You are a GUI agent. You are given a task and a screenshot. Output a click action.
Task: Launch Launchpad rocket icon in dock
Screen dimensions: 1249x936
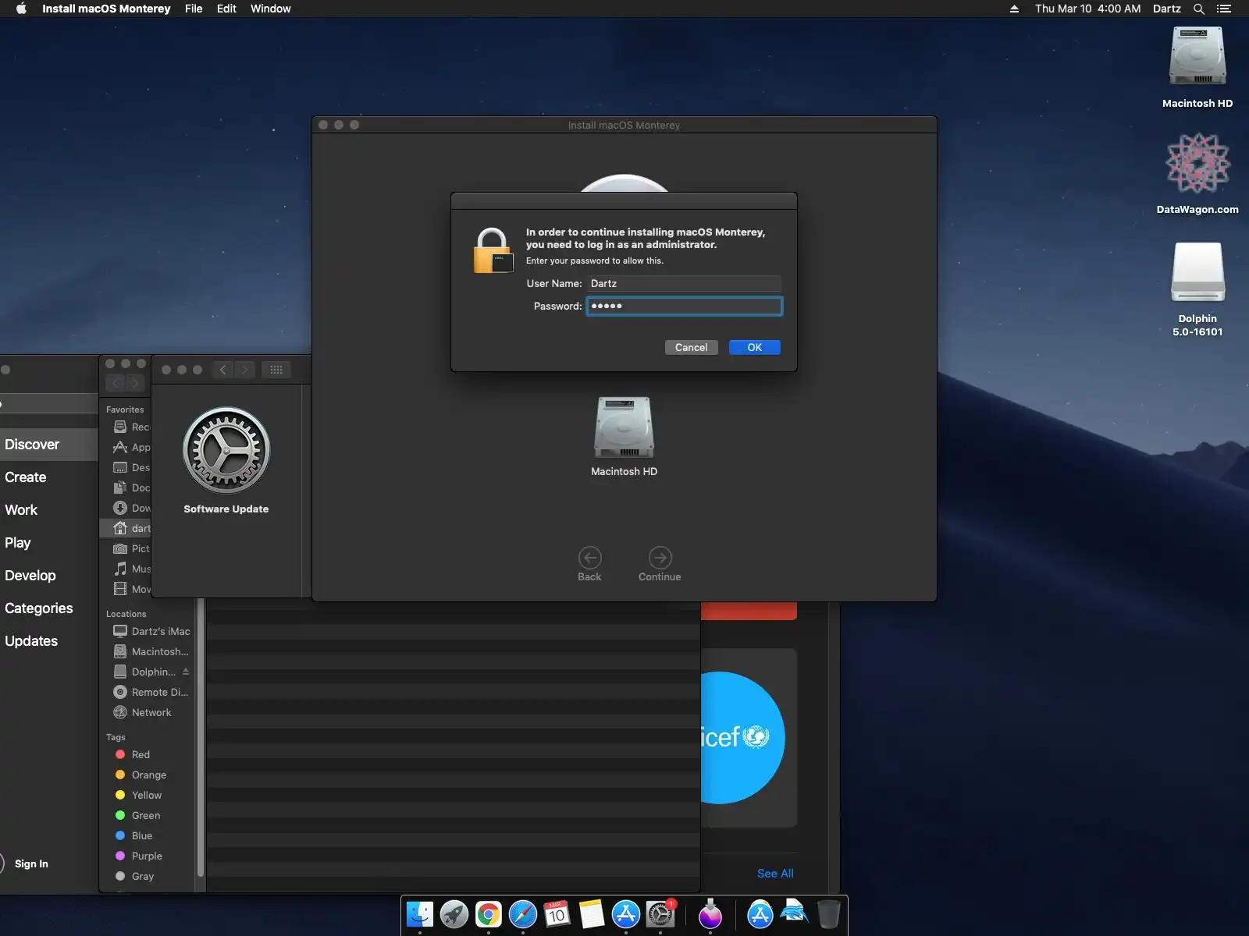pos(454,914)
